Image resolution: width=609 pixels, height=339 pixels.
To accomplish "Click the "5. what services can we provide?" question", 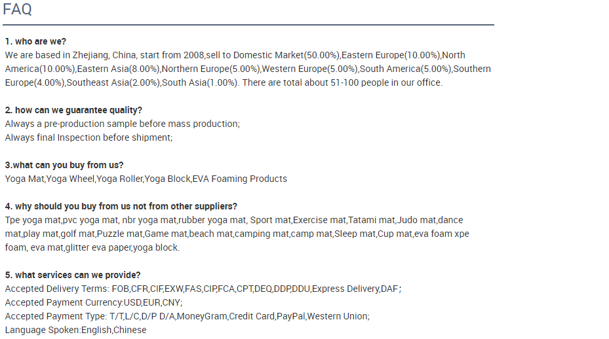I will pyautogui.click(x=73, y=275).
